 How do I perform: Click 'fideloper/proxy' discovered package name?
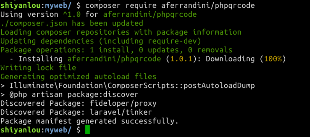click(x=123, y=103)
